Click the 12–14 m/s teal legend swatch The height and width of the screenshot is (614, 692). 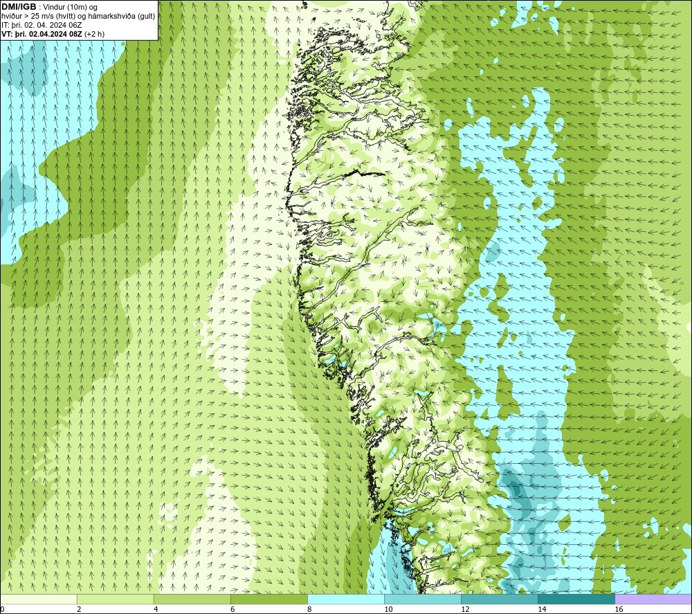500,599
